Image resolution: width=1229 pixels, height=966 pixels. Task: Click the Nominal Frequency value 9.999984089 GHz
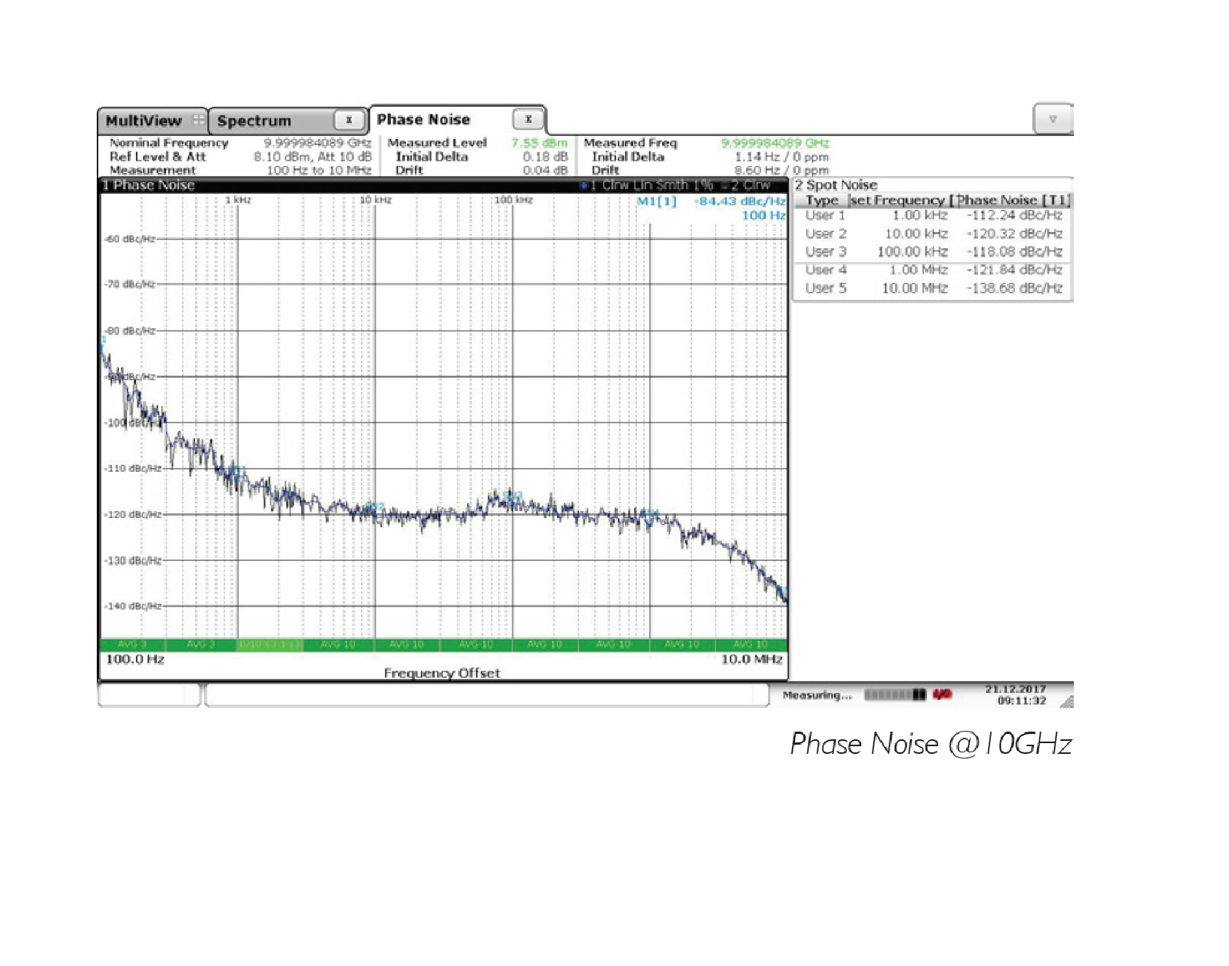[317, 143]
